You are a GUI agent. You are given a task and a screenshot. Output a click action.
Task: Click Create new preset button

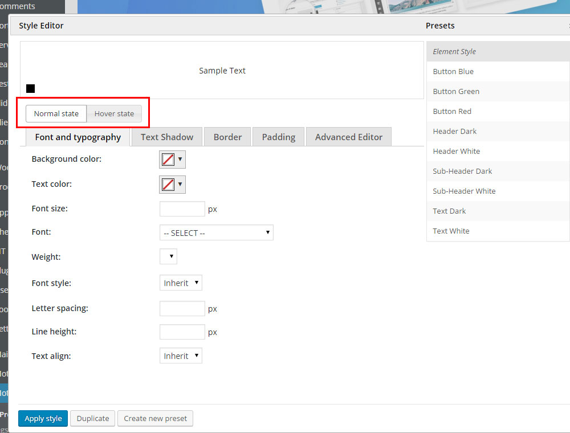coord(155,418)
